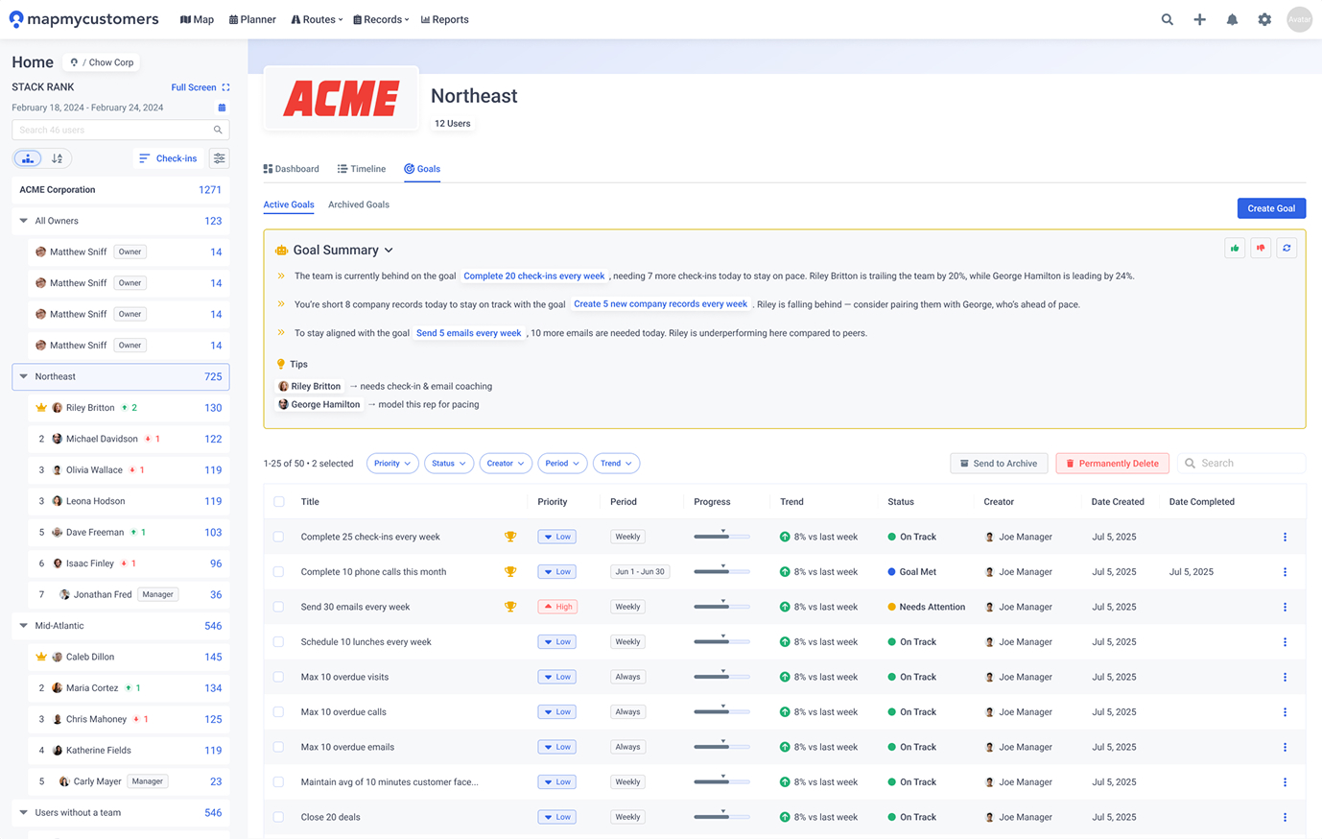Image resolution: width=1322 pixels, height=839 pixels.
Task: Collapse the Northeast team group
Action: tap(24, 377)
